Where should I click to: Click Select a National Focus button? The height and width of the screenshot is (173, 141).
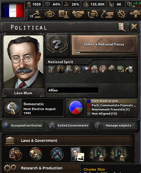point(104,45)
